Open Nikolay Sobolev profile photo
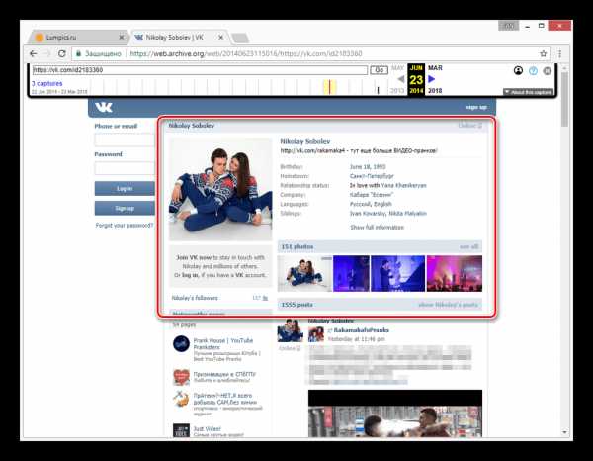Image resolution: width=593 pixels, height=461 pixels. (220, 190)
